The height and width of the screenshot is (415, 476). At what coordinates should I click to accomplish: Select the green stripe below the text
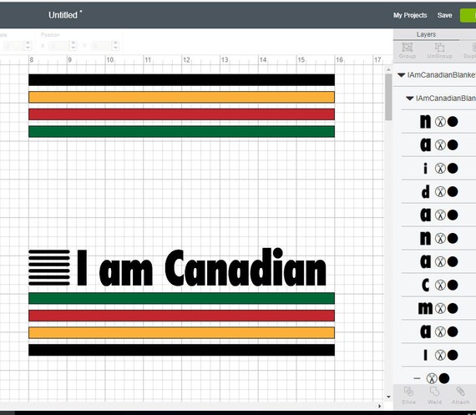[181, 298]
